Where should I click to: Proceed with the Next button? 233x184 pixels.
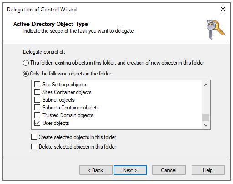[130, 170]
